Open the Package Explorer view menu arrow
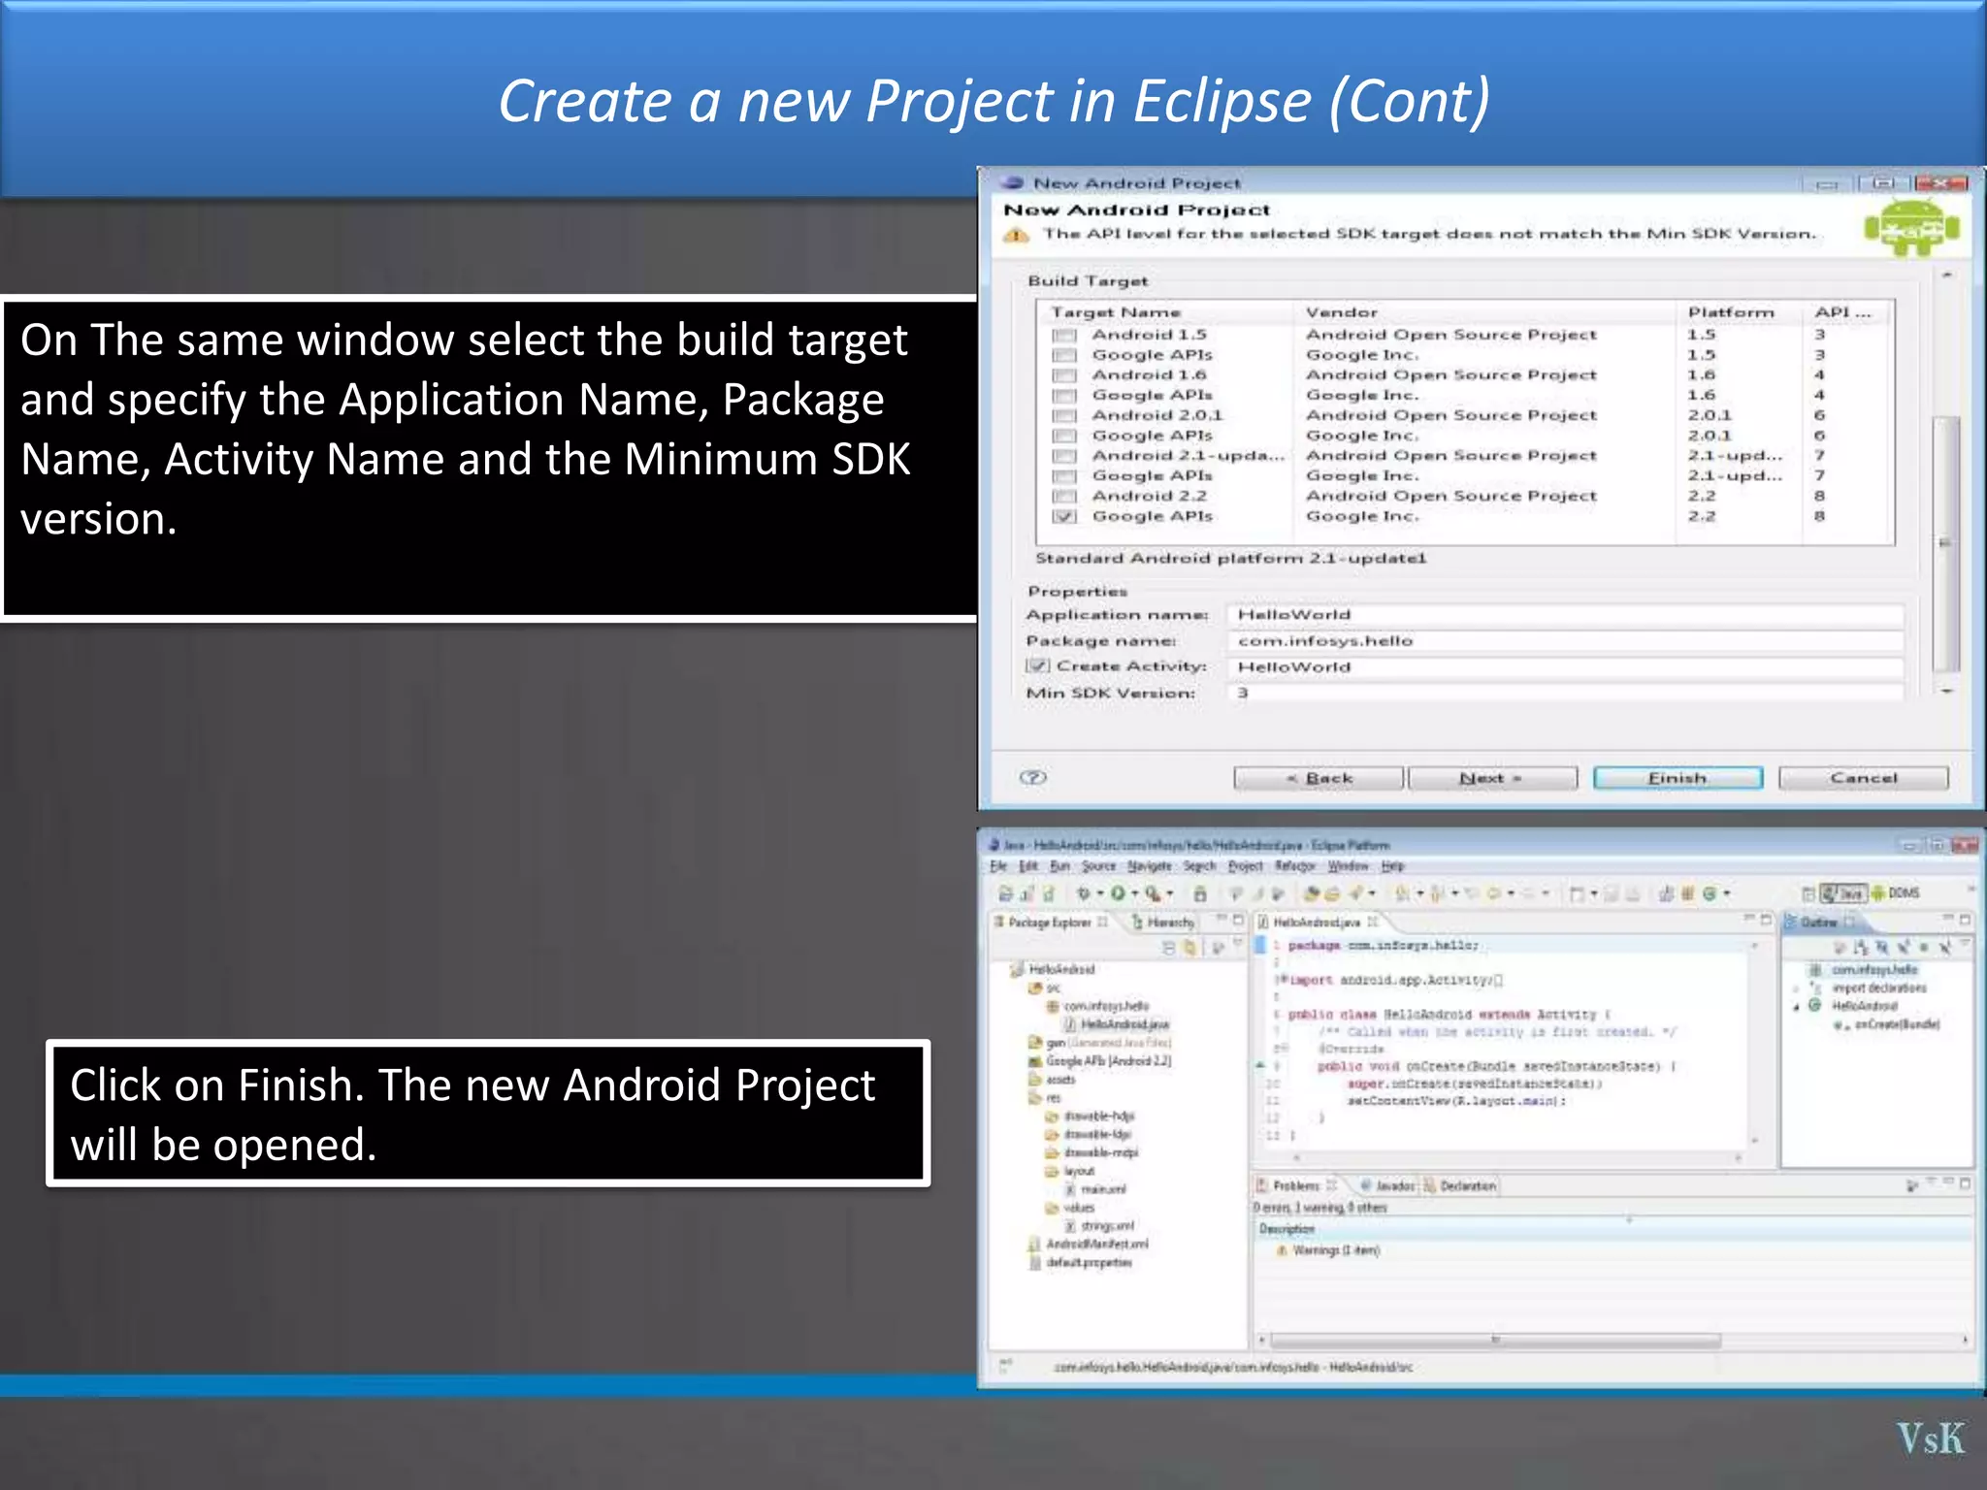The width and height of the screenshot is (1987, 1490). click(x=1237, y=943)
